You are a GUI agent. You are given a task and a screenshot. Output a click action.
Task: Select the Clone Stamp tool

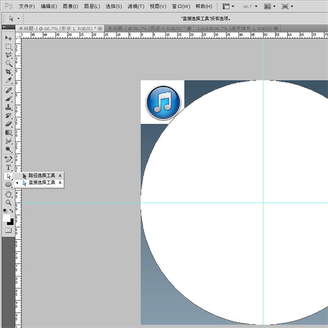coord(8,107)
